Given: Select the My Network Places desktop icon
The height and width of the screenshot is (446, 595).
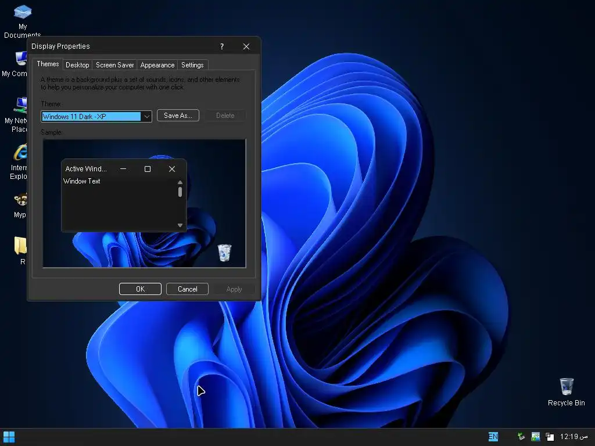Looking at the screenshot, I should pyautogui.click(x=21, y=105).
